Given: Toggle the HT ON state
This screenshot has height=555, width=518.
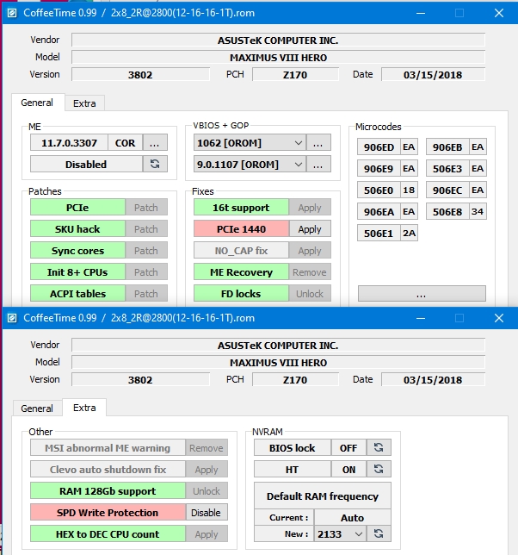Looking at the screenshot, I should click(x=348, y=470).
